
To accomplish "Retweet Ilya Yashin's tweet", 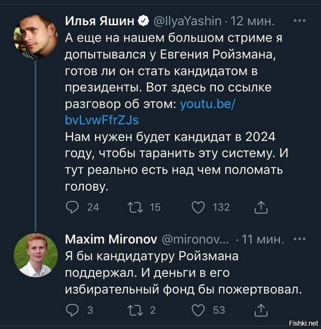I will (x=135, y=207).
